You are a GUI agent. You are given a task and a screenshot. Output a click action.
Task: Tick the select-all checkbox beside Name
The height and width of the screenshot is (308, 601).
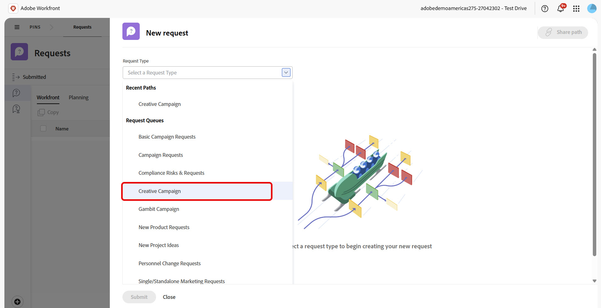point(43,129)
